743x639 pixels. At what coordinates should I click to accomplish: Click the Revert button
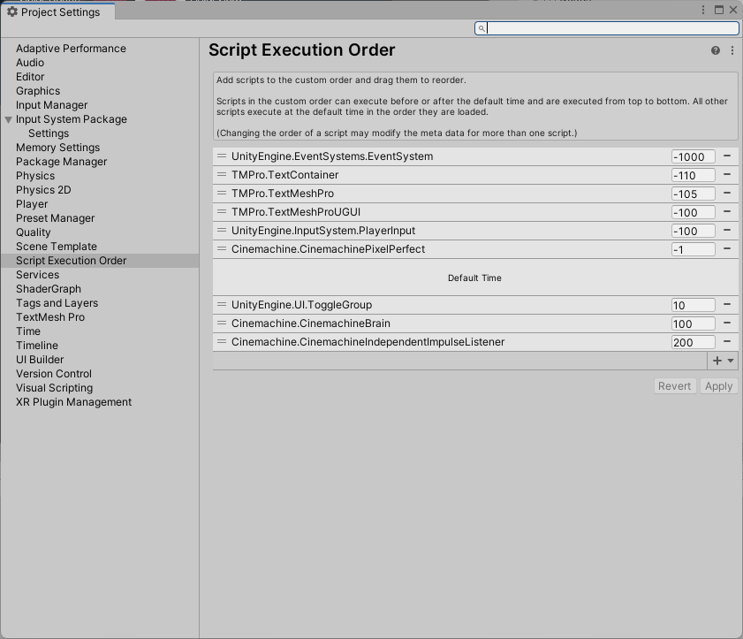tap(675, 386)
